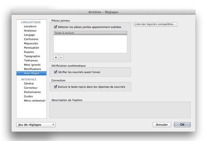The width and height of the screenshot is (209, 141).
Task: Open Mots ignorés settings
Action: pyautogui.click(x=32, y=65)
